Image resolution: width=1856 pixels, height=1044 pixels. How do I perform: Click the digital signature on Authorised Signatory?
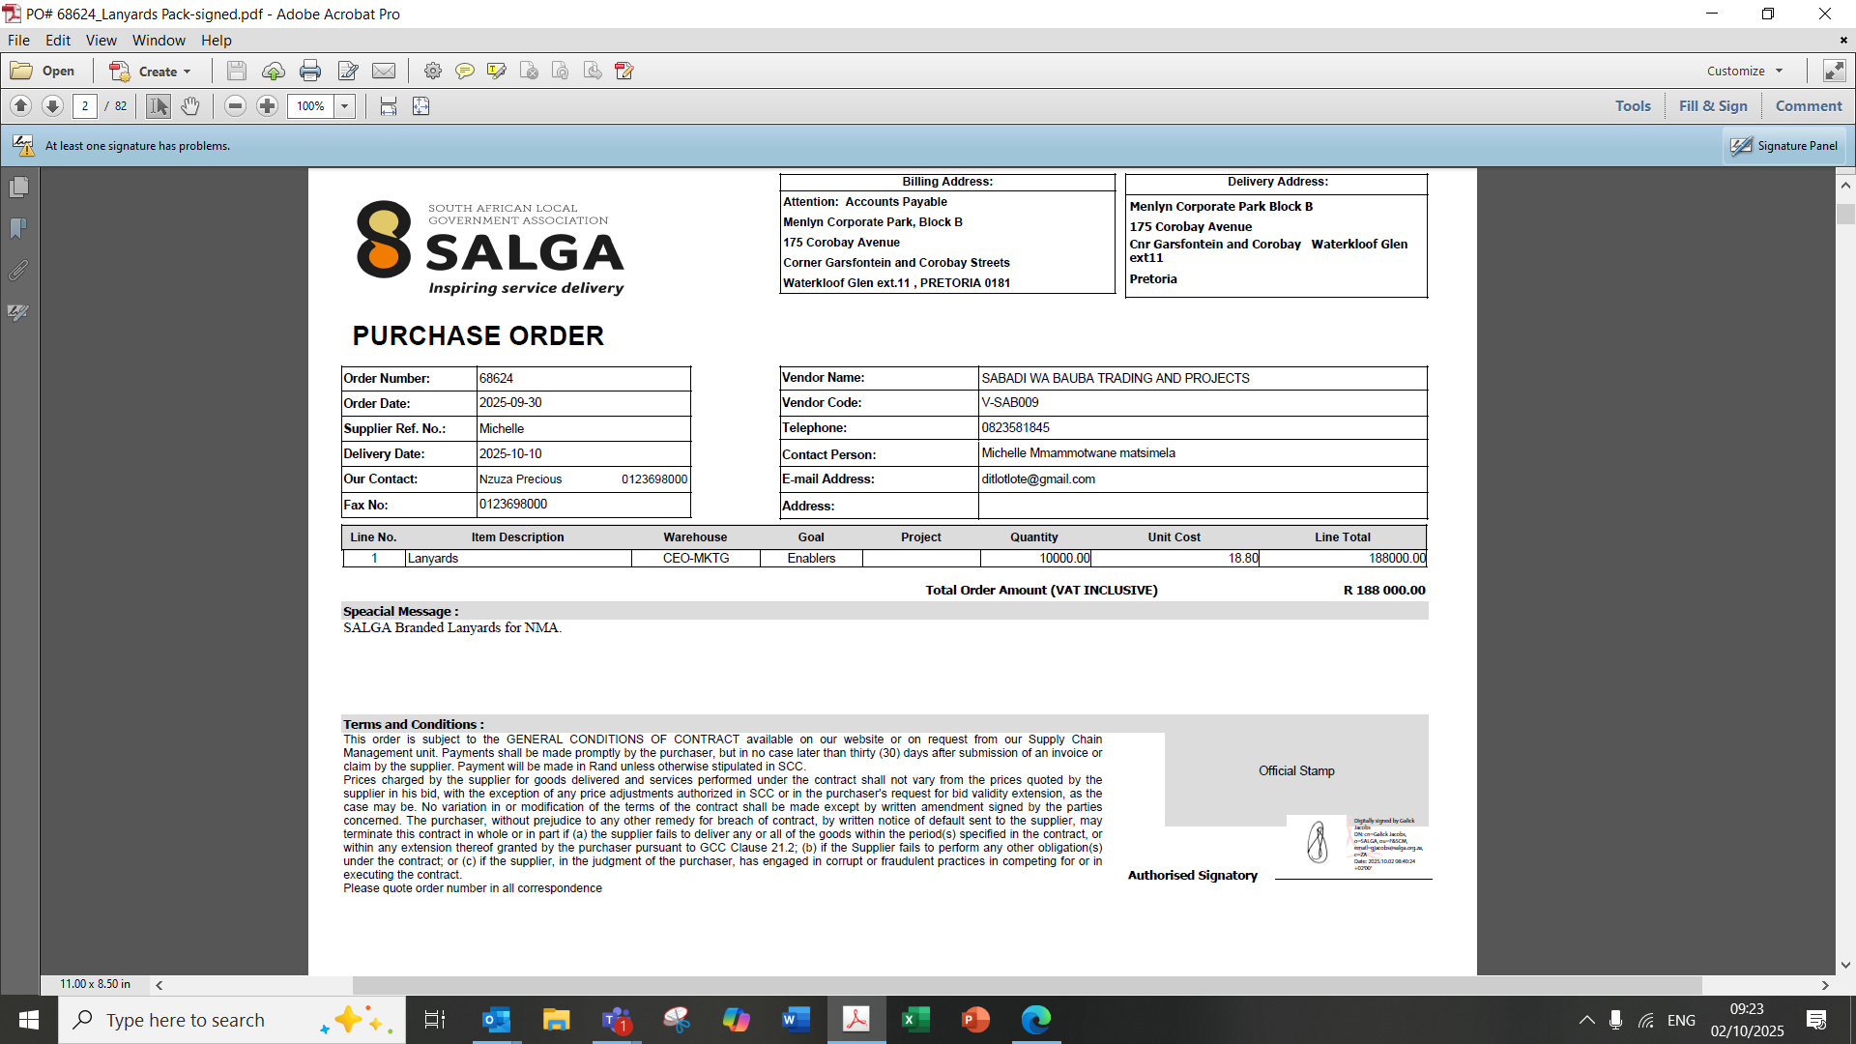pyautogui.click(x=1357, y=843)
